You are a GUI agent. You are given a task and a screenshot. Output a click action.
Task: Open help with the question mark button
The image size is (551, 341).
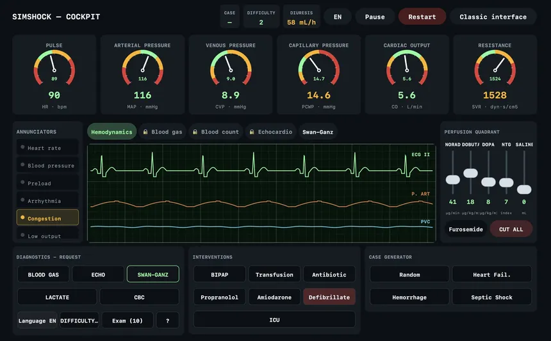coord(168,321)
